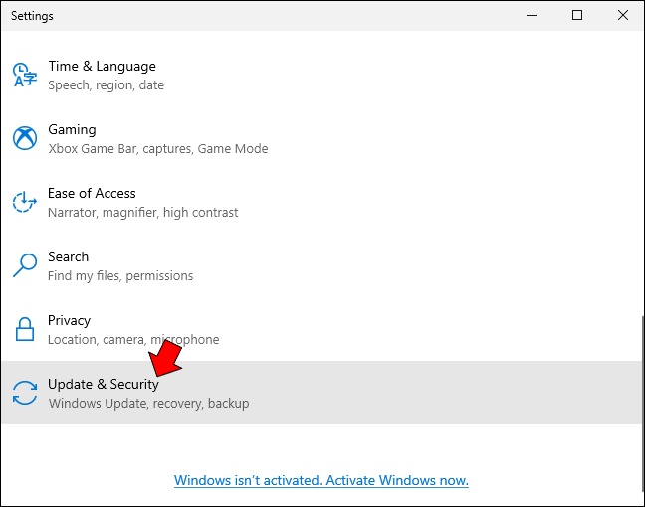Click 'Xbox Game Bar, captures, Game Mode' text
This screenshot has height=507, width=645.
(157, 148)
